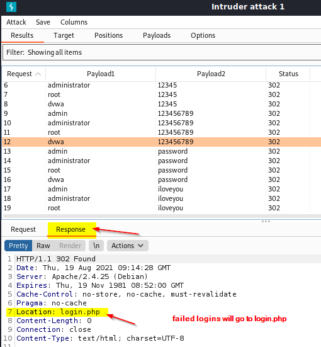The height and width of the screenshot is (347, 321).
Task: Select request row 8 dvwa
Action: (162, 104)
